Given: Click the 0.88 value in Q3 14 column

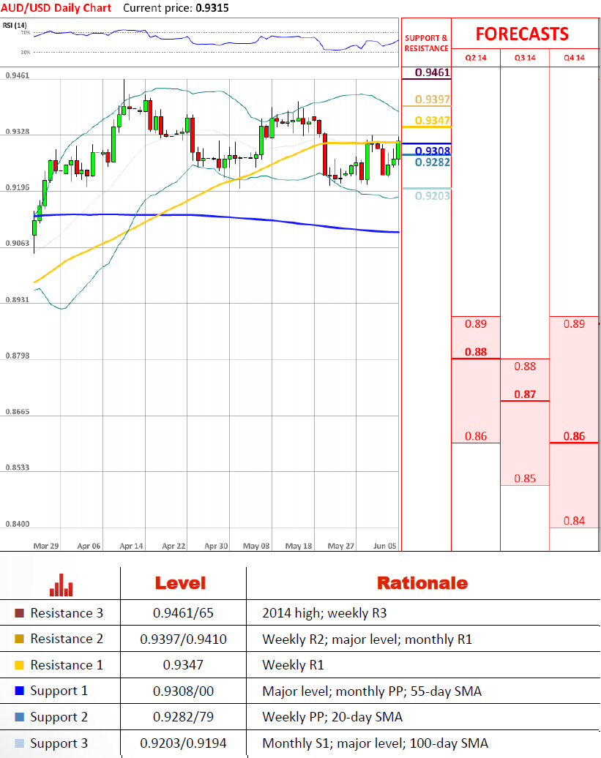Looking at the screenshot, I should click(x=525, y=367).
